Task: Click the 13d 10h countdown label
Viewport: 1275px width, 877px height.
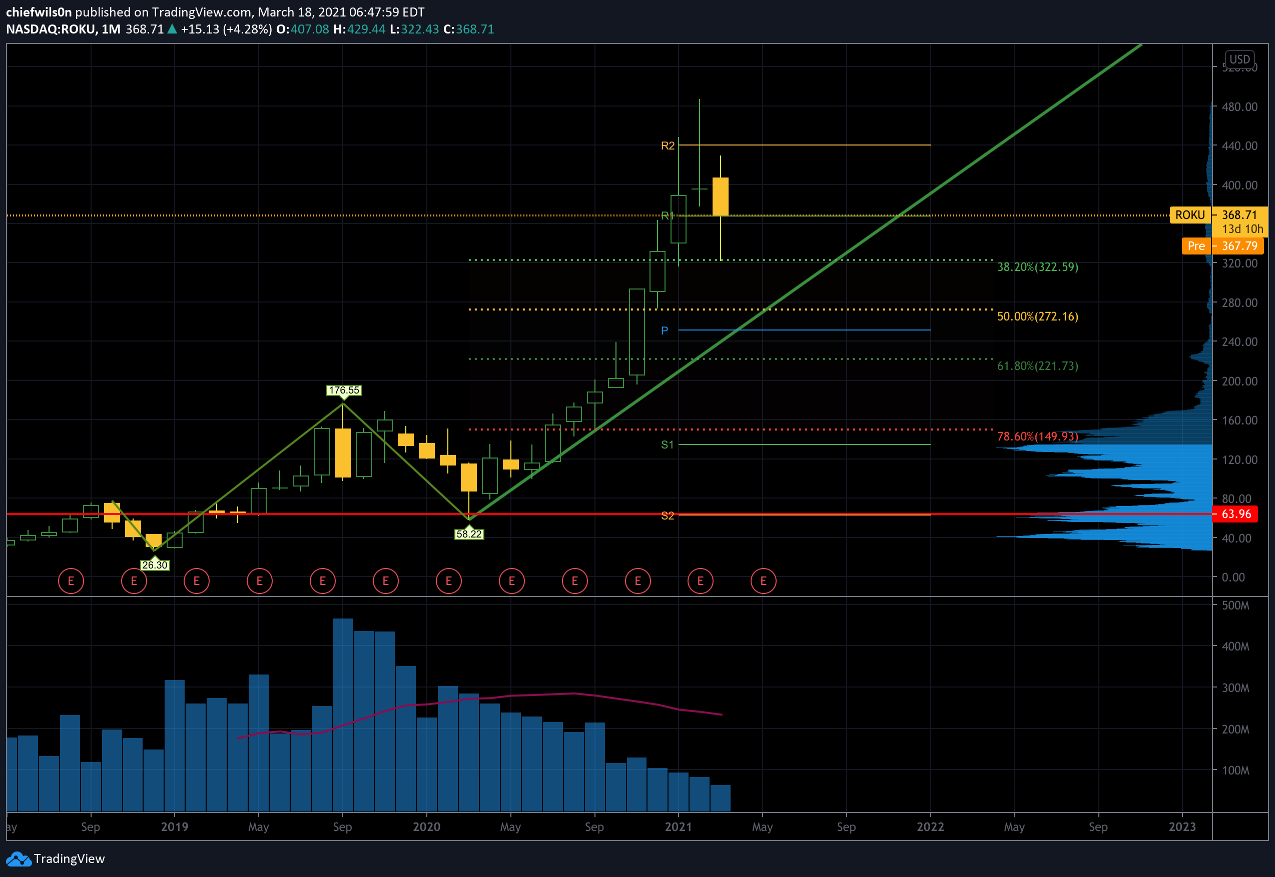Action: click(1242, 229)
